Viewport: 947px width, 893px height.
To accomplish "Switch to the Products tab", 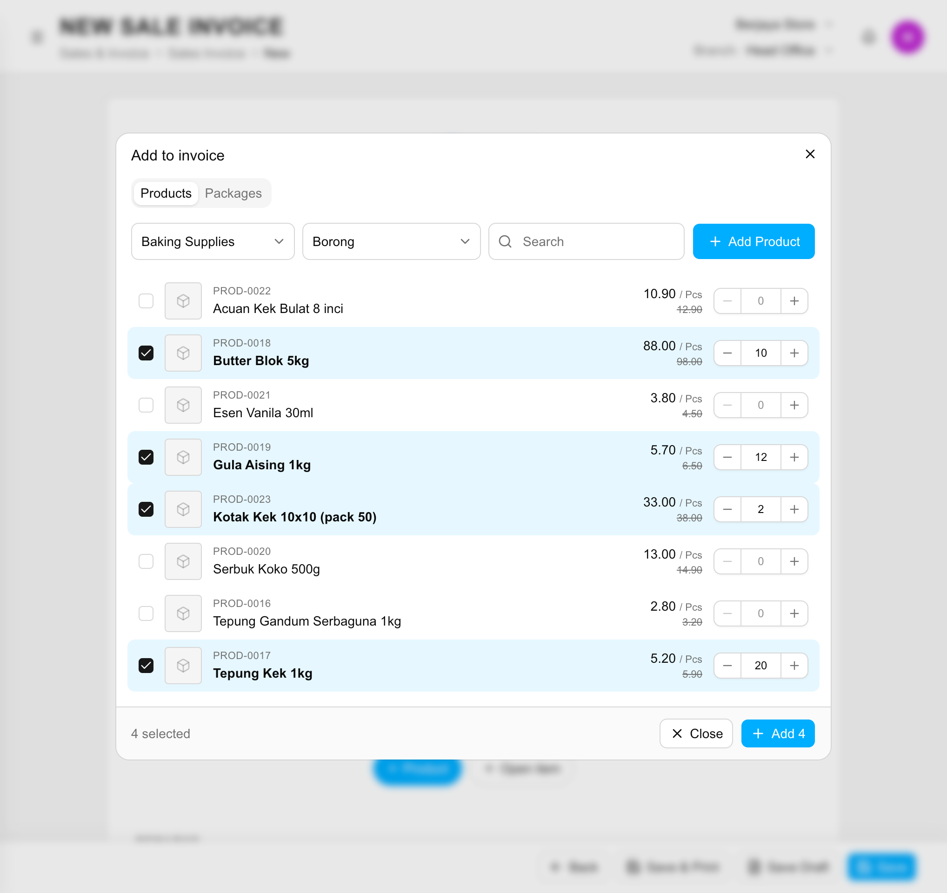I will click(x=166, y=193).
